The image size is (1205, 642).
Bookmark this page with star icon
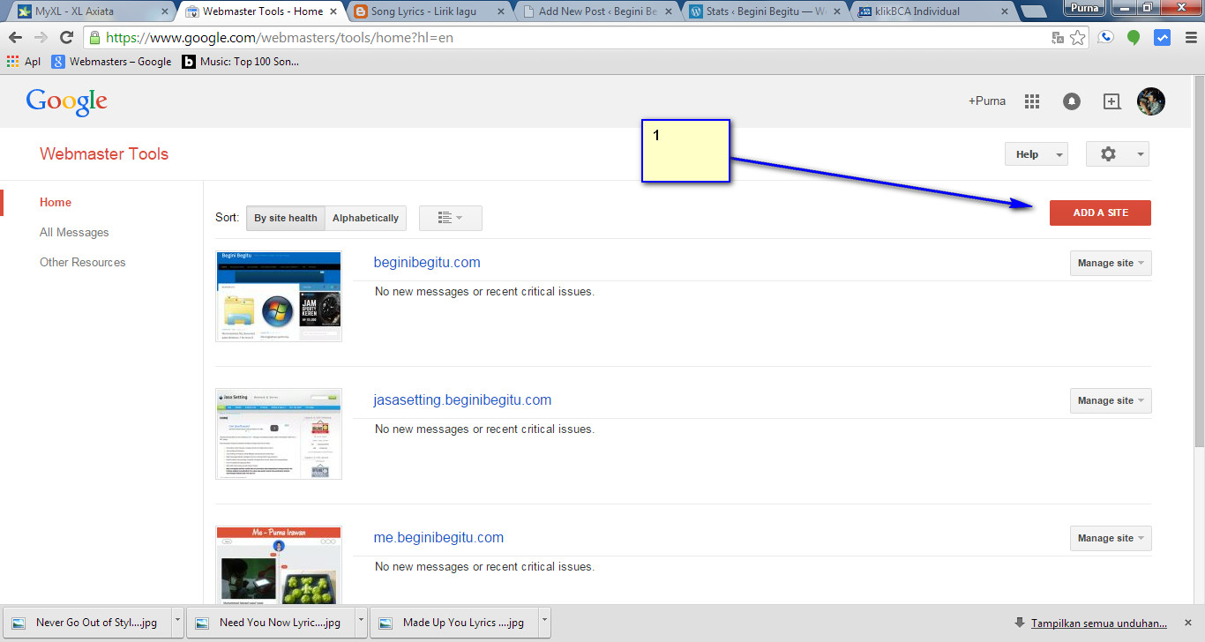pyautogui.click(x=1077, y=38)
